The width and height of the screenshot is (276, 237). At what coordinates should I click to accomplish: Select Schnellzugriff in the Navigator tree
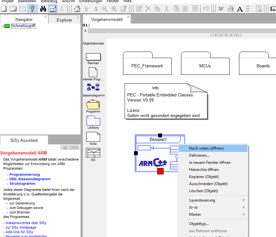point(23,26)
